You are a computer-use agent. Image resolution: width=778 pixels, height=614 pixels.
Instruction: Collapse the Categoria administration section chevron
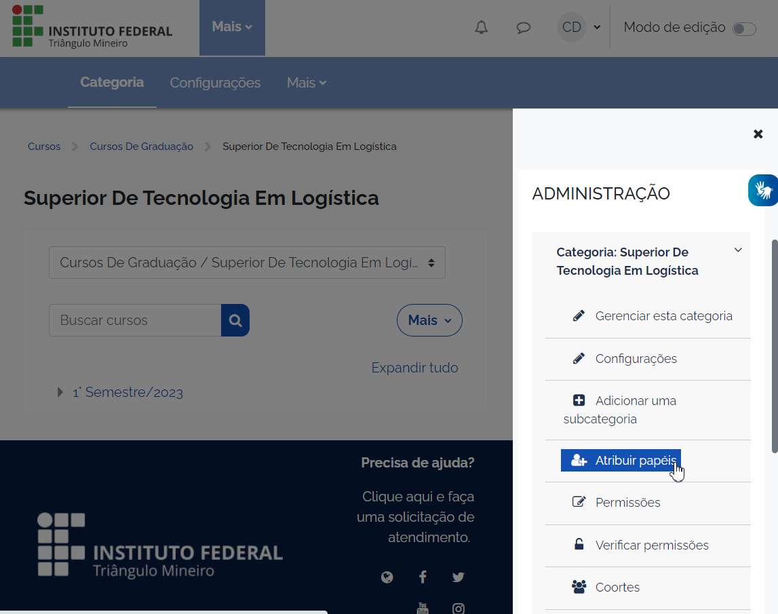click(738, 250)
